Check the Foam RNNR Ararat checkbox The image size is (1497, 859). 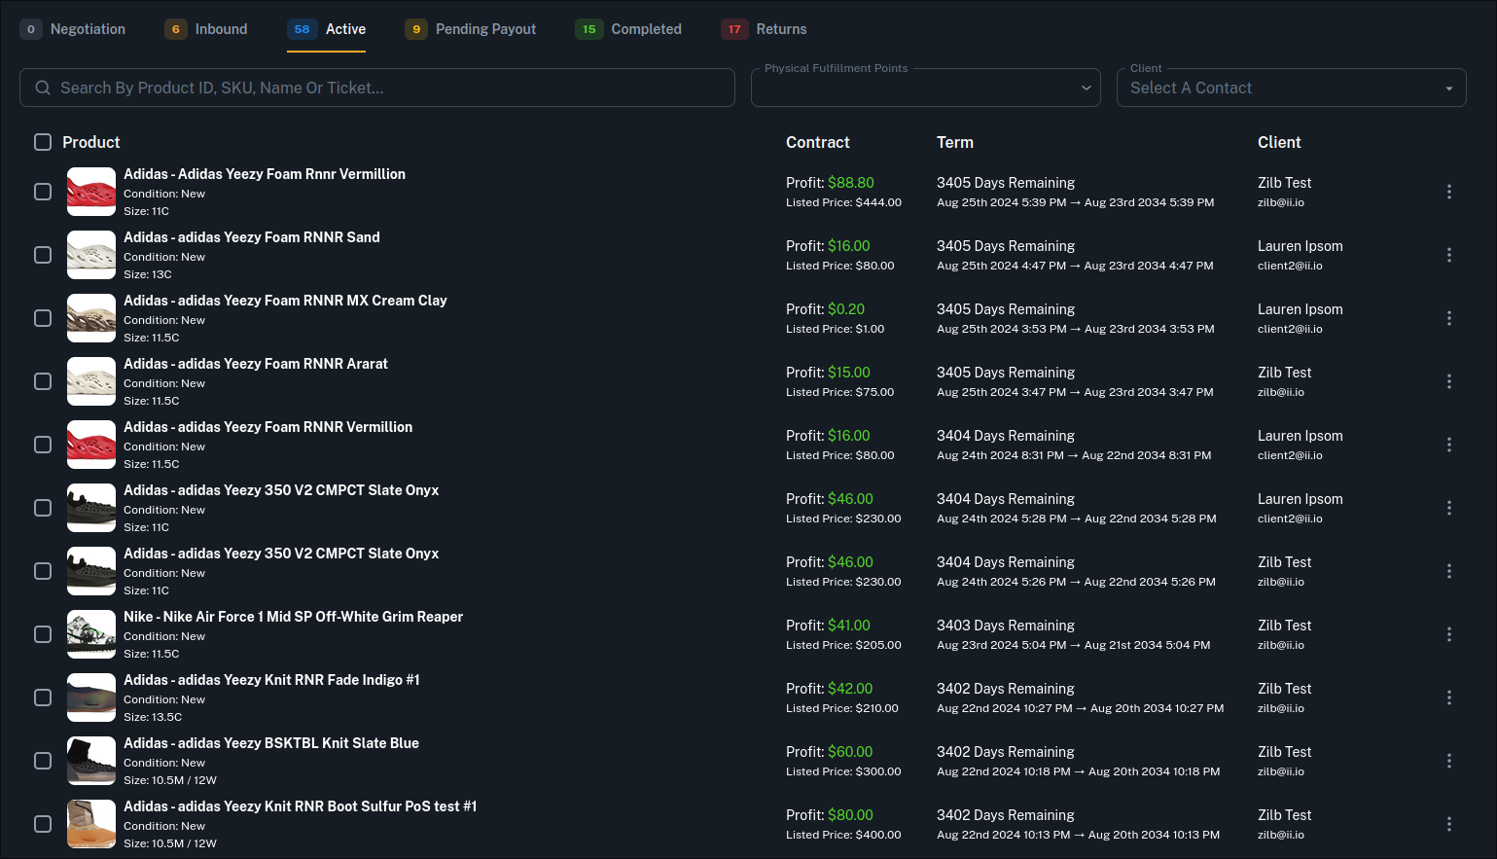pos(43,381)
